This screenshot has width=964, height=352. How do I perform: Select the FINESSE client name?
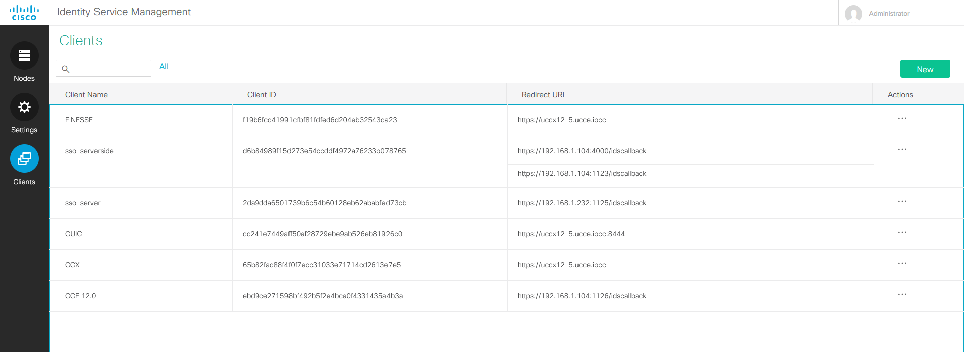(79, 120)
